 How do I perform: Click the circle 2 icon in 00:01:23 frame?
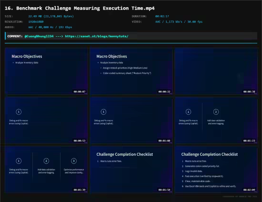(216, 112)
